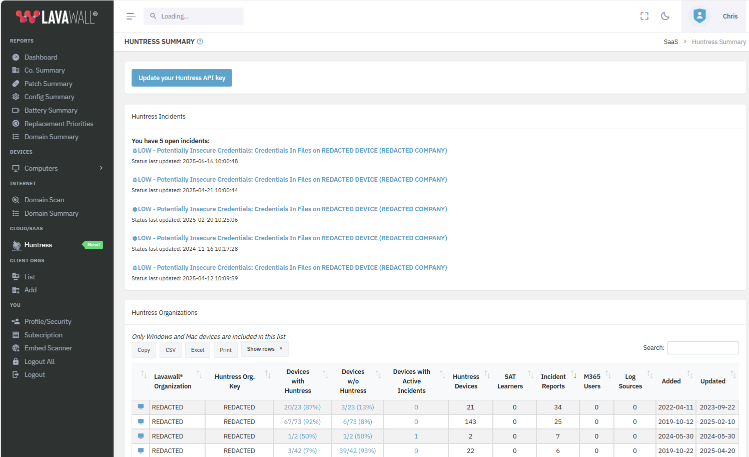Click the Huntress logo icon in sidebar
The image size is (749, 457).
point(17,245)
